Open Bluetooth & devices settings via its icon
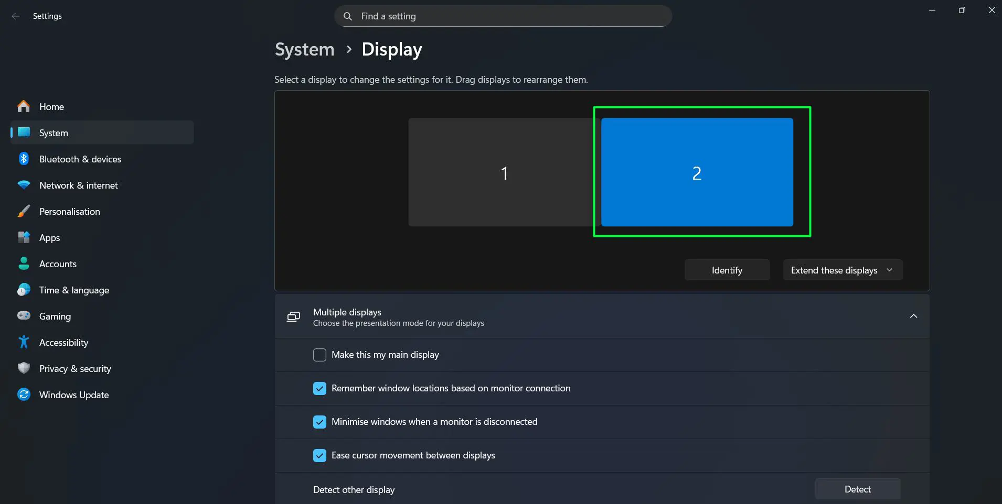The height and width of the screenshot is (504, 1002). click(x=24, y=159)
